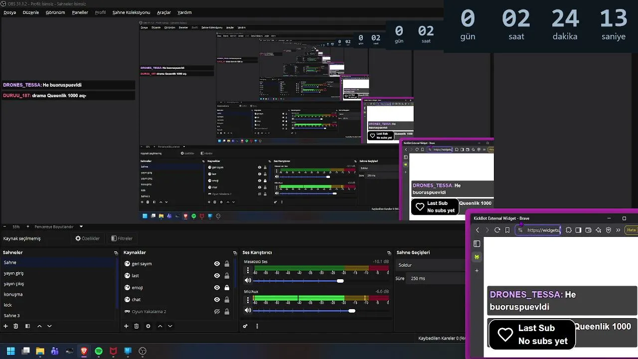Pop out the Kaynaklar dock
This screenshot has width=638, height=359.
[x=235, y=253]
